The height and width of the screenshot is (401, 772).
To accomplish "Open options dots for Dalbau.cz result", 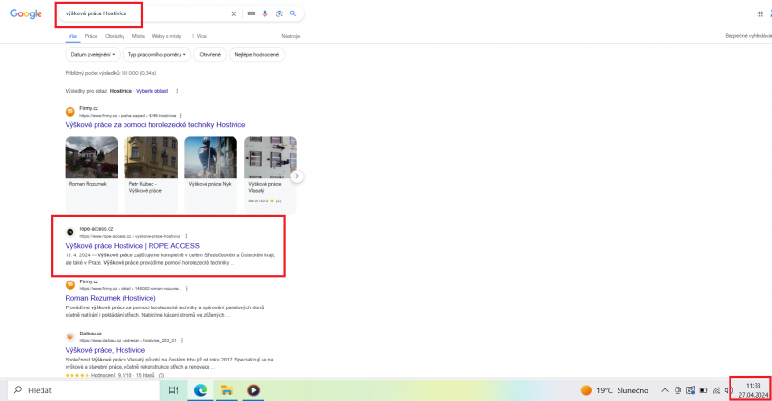I will pos(182,340).
